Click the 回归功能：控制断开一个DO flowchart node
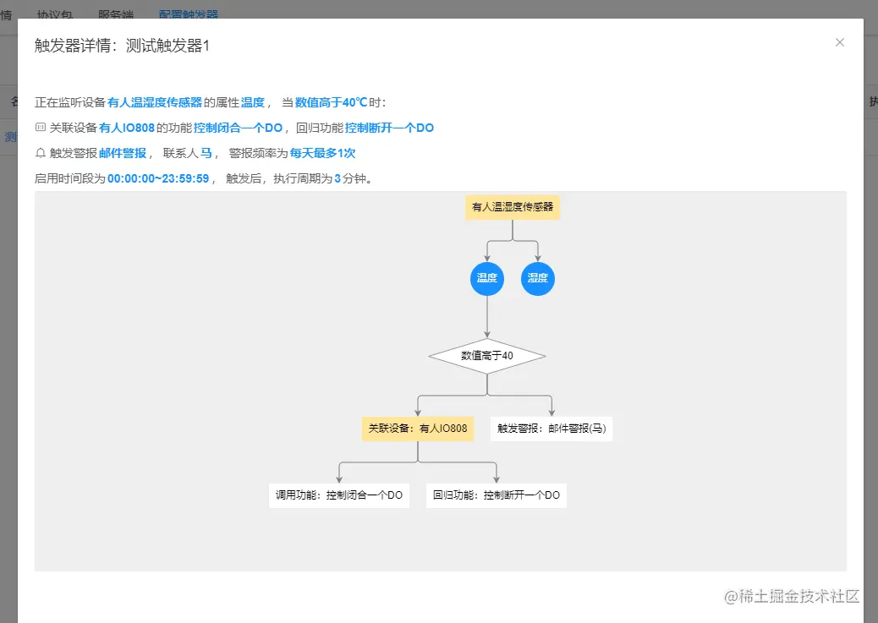Image resolution: width=878 pixels, height=623 pixels. pyautogui.click(x=496, y=495)
